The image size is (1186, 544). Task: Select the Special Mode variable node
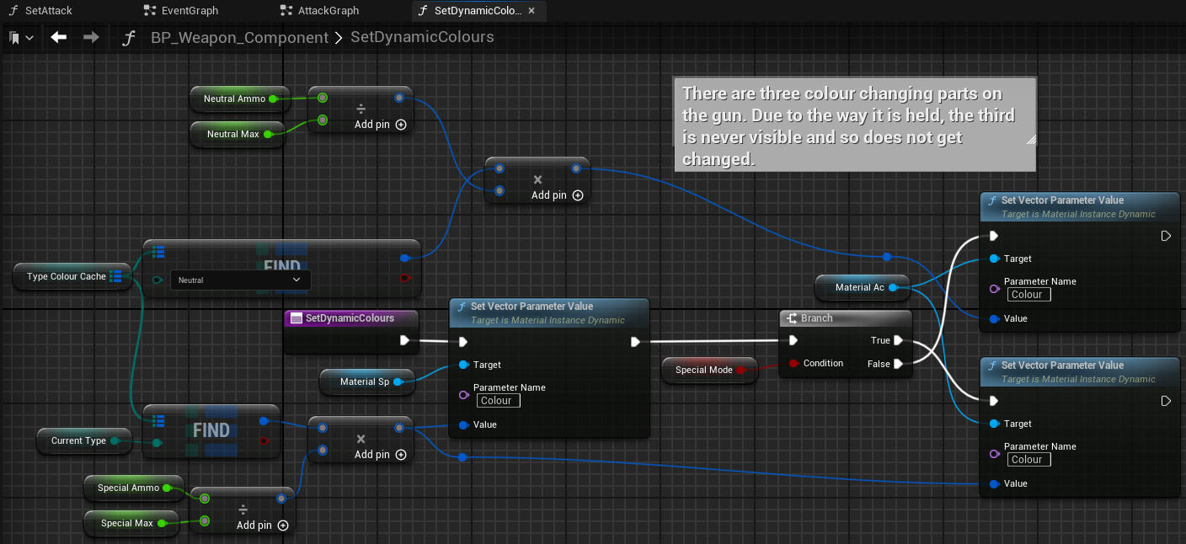coord(704,370)
